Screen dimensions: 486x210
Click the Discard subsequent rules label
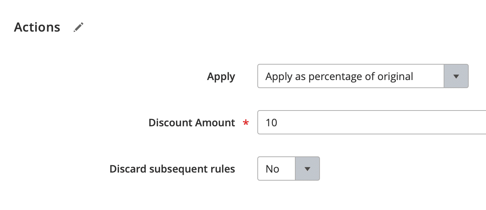[x=172, y=169]
